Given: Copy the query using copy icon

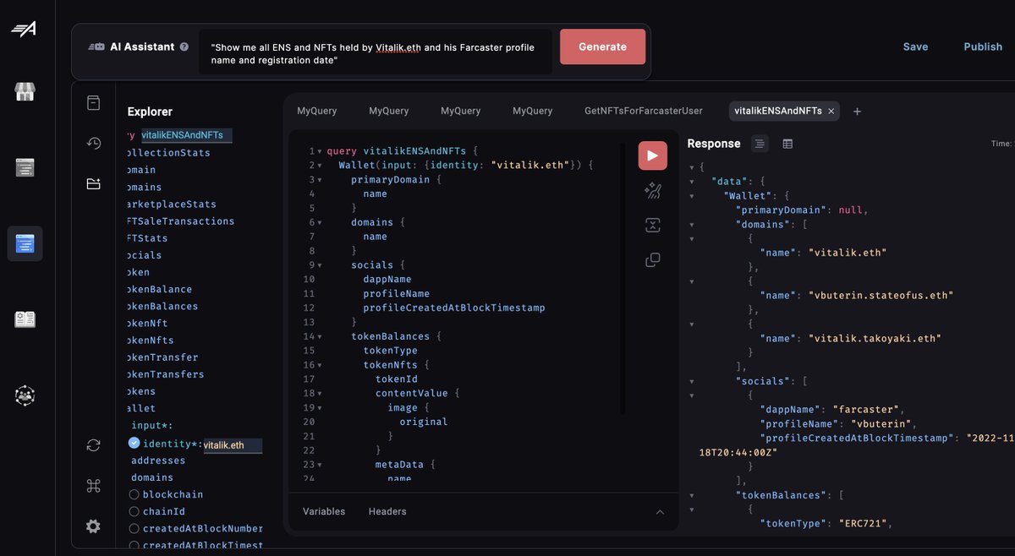Looking at the screenshot, I should click(x=652, y=259).
